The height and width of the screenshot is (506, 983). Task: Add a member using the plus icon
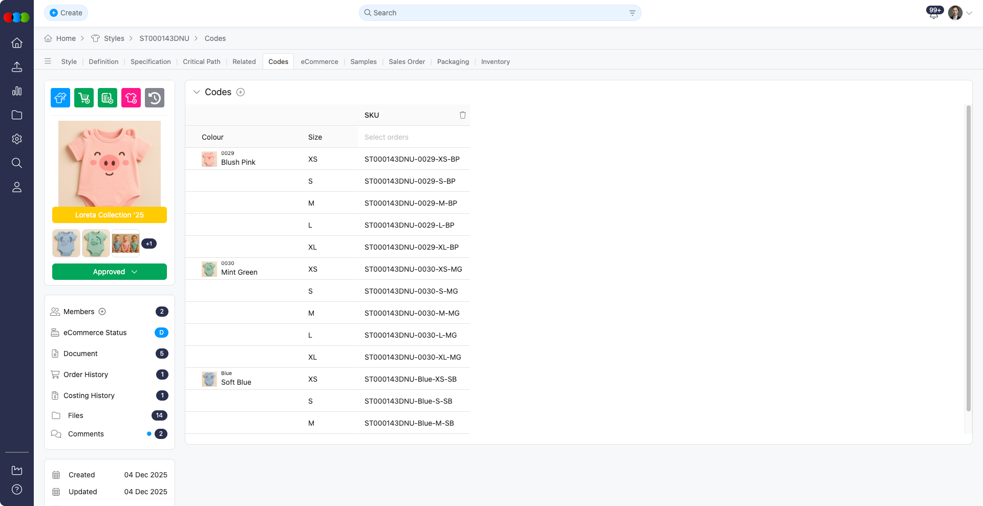pyautogui.click(x=102, y=312)
